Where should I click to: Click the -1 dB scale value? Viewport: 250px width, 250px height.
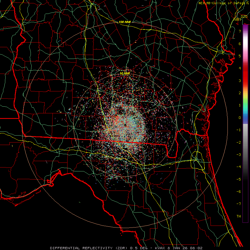point(239,130)
